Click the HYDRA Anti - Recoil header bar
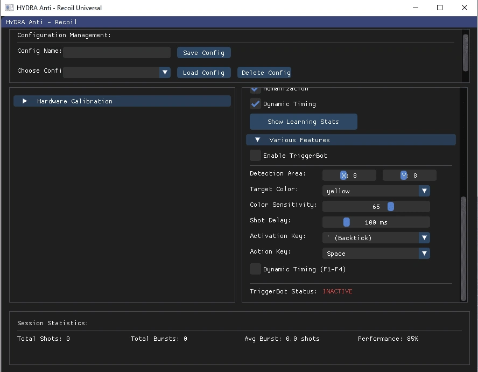This screenshot has height=372, width=478. (239, 22)
